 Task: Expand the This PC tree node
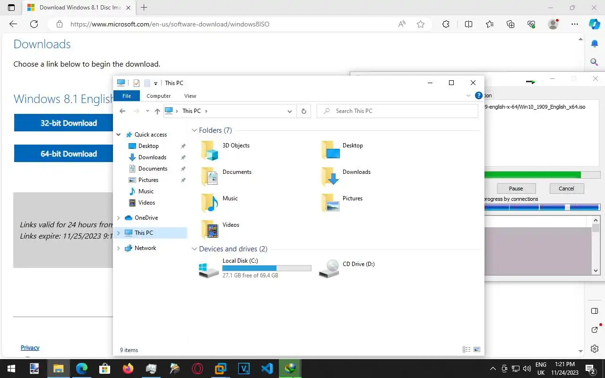(x=119, y=233)
